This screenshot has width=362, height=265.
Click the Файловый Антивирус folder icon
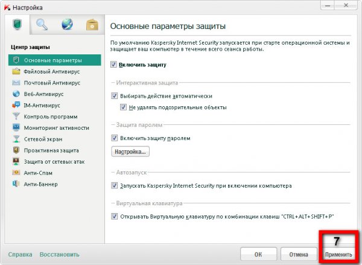[16, 71]
